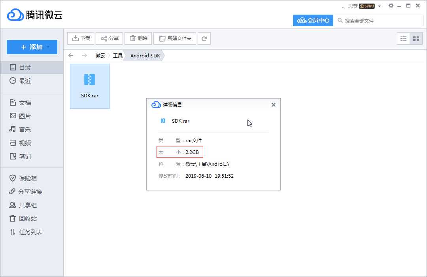
Task: Click SDK.rar name in details dialog
Action: pos(181,121)
